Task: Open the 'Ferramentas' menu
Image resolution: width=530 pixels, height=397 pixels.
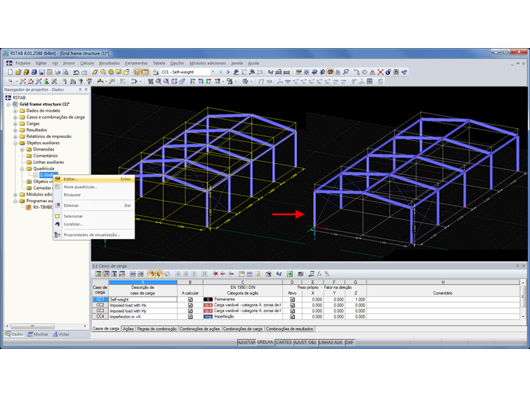Action: point(136,63)
